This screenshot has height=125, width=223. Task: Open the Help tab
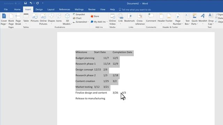click(x=112, y=9)
